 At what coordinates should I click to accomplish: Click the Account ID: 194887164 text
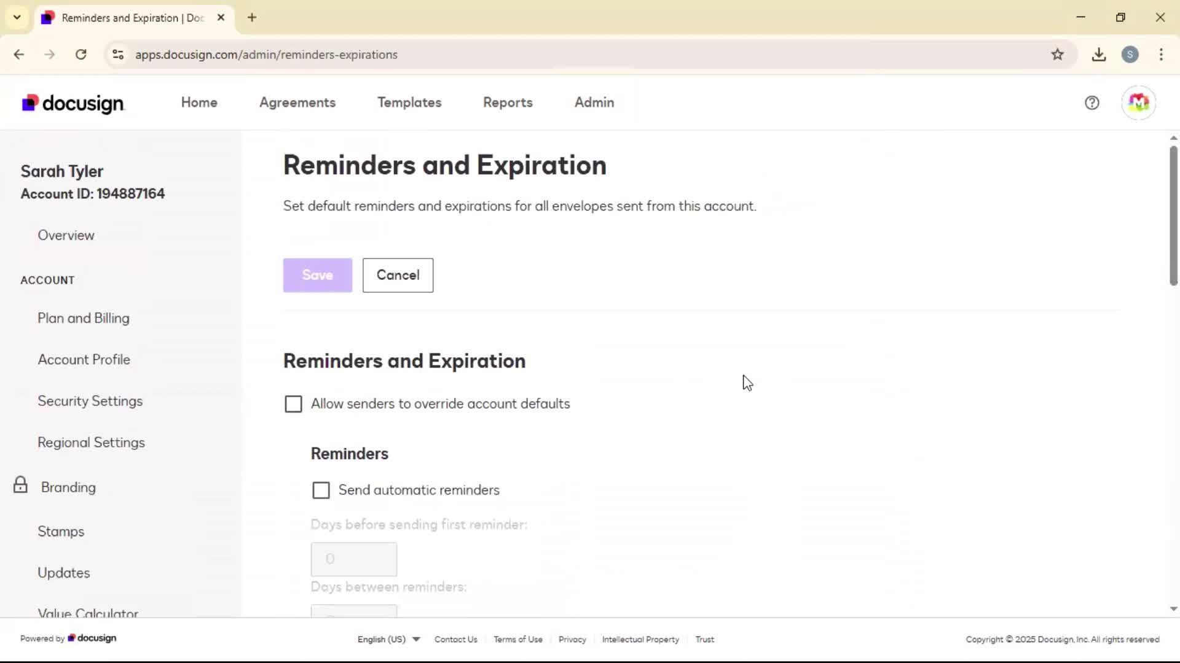pyautogui.click(x=93, y=194)
